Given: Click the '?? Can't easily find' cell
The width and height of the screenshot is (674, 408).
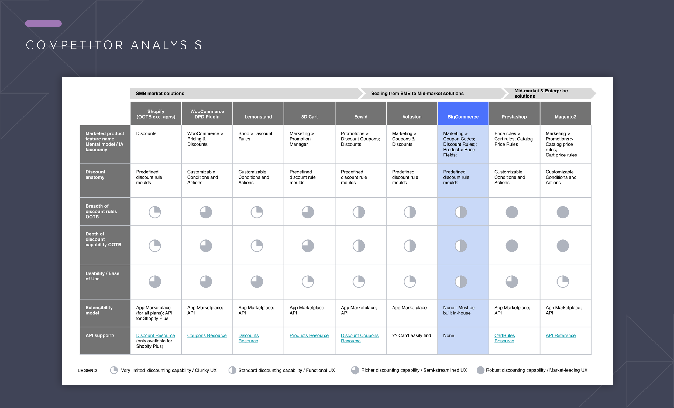Looking at the screenshot, I should pyautogui.click(x=412, y=341).
